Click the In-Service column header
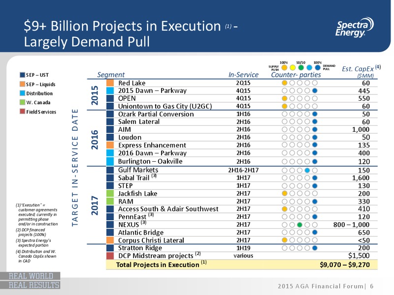Screen dimensions: 394x295 [x=243, y=75]
